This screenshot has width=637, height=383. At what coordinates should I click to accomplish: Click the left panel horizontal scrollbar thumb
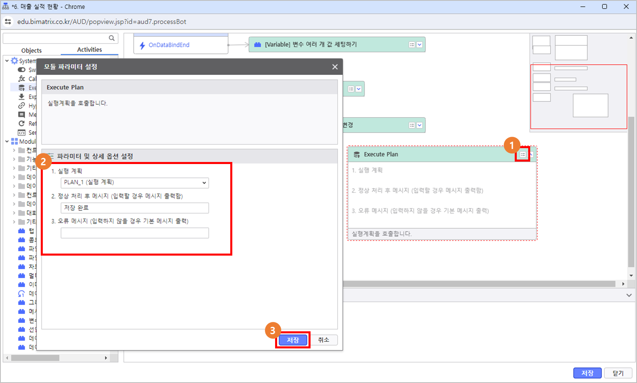(x=35, y=358)
